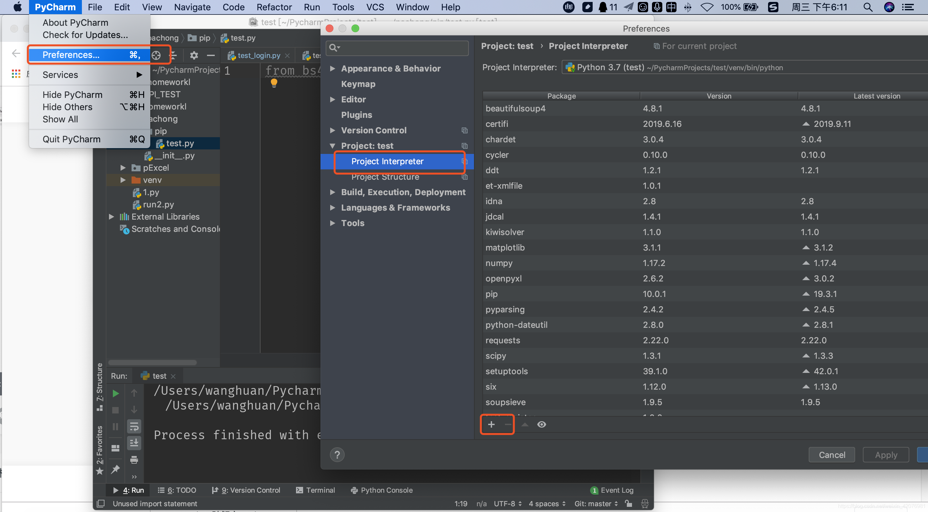Viewport: 928px width, 512px height.
Task: Toggle the show early releases eye icon
Action: tap(541, 424)
